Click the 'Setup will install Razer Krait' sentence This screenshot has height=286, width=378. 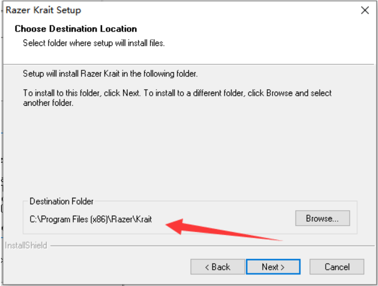click(x=110, y=74)
